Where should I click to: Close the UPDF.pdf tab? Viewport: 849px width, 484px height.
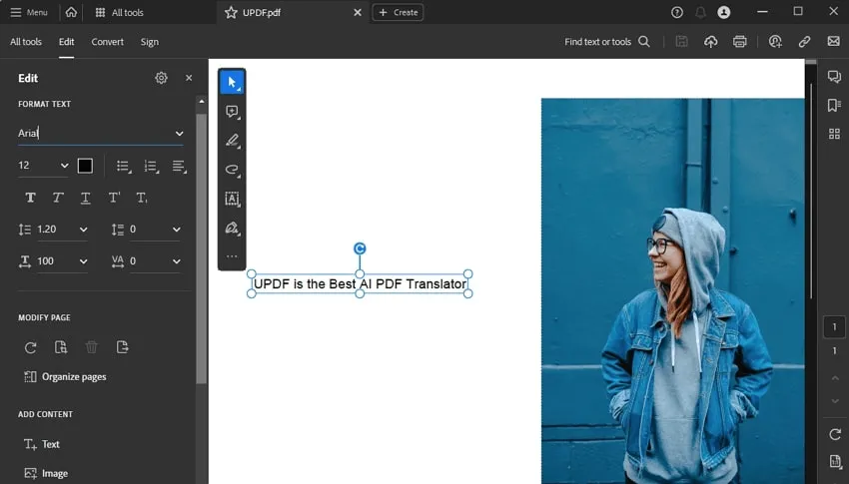point(358,12)
